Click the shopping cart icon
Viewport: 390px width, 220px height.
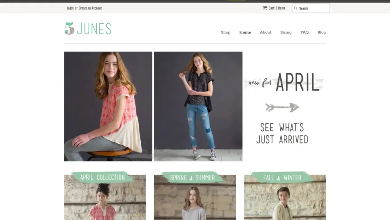click(x=265, y=8)
